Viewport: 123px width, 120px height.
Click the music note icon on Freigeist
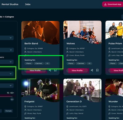click(25, 113)
